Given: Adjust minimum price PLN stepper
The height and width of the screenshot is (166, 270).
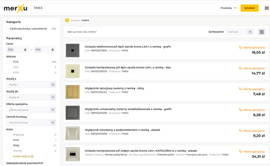Looking at the screenshot, I should click(25, 50).
